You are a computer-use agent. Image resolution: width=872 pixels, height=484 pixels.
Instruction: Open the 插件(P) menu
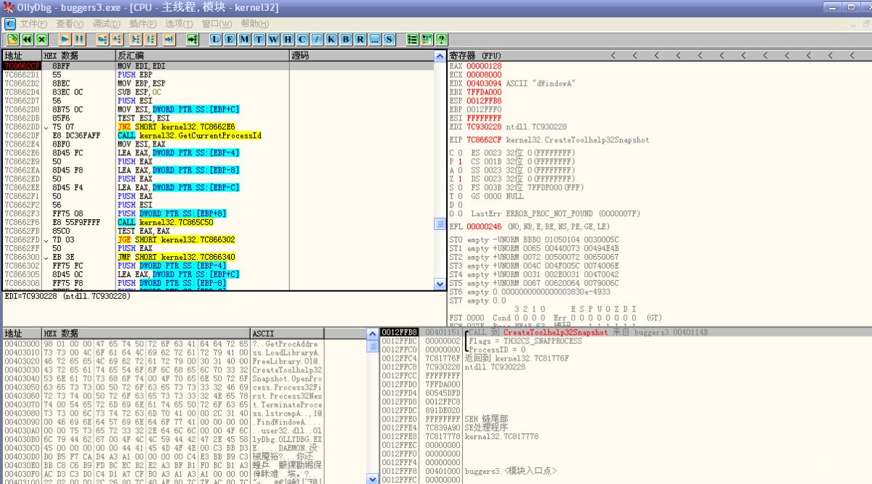(142, 24)
